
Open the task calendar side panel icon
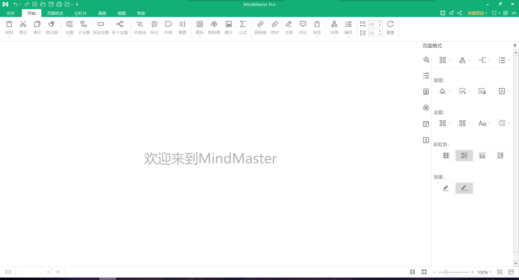click(426, 124)
